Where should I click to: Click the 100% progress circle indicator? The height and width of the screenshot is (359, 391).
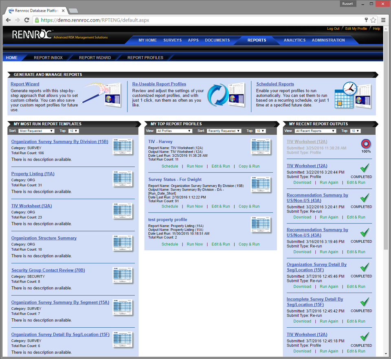point(366,144)
